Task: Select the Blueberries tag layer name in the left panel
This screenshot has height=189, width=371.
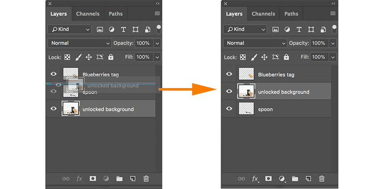Action: [101, 75]
